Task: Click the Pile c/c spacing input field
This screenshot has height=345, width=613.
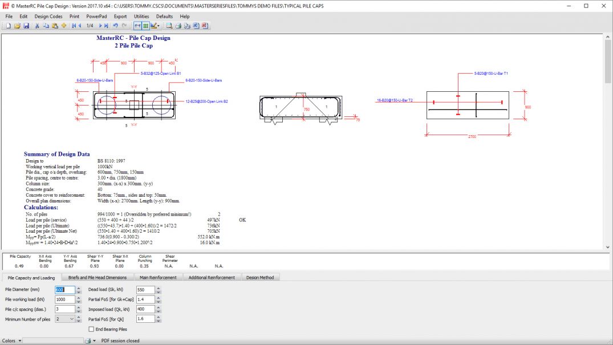Action: tap(65, 310)
